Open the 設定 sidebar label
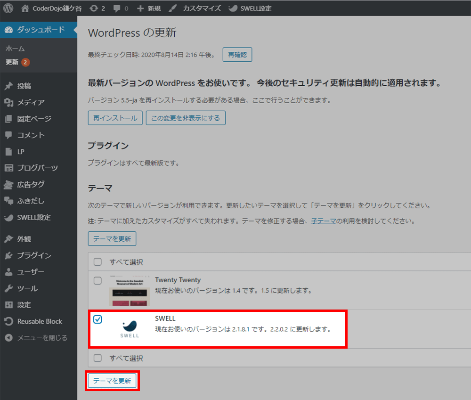471x400 pixels. [x=24, y=305]
